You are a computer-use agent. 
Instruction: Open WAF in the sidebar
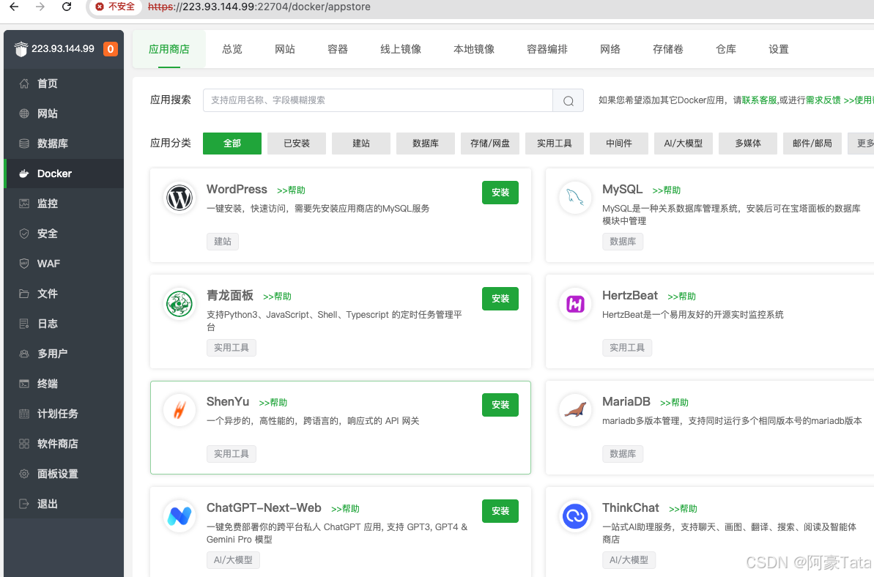[64, 264]
